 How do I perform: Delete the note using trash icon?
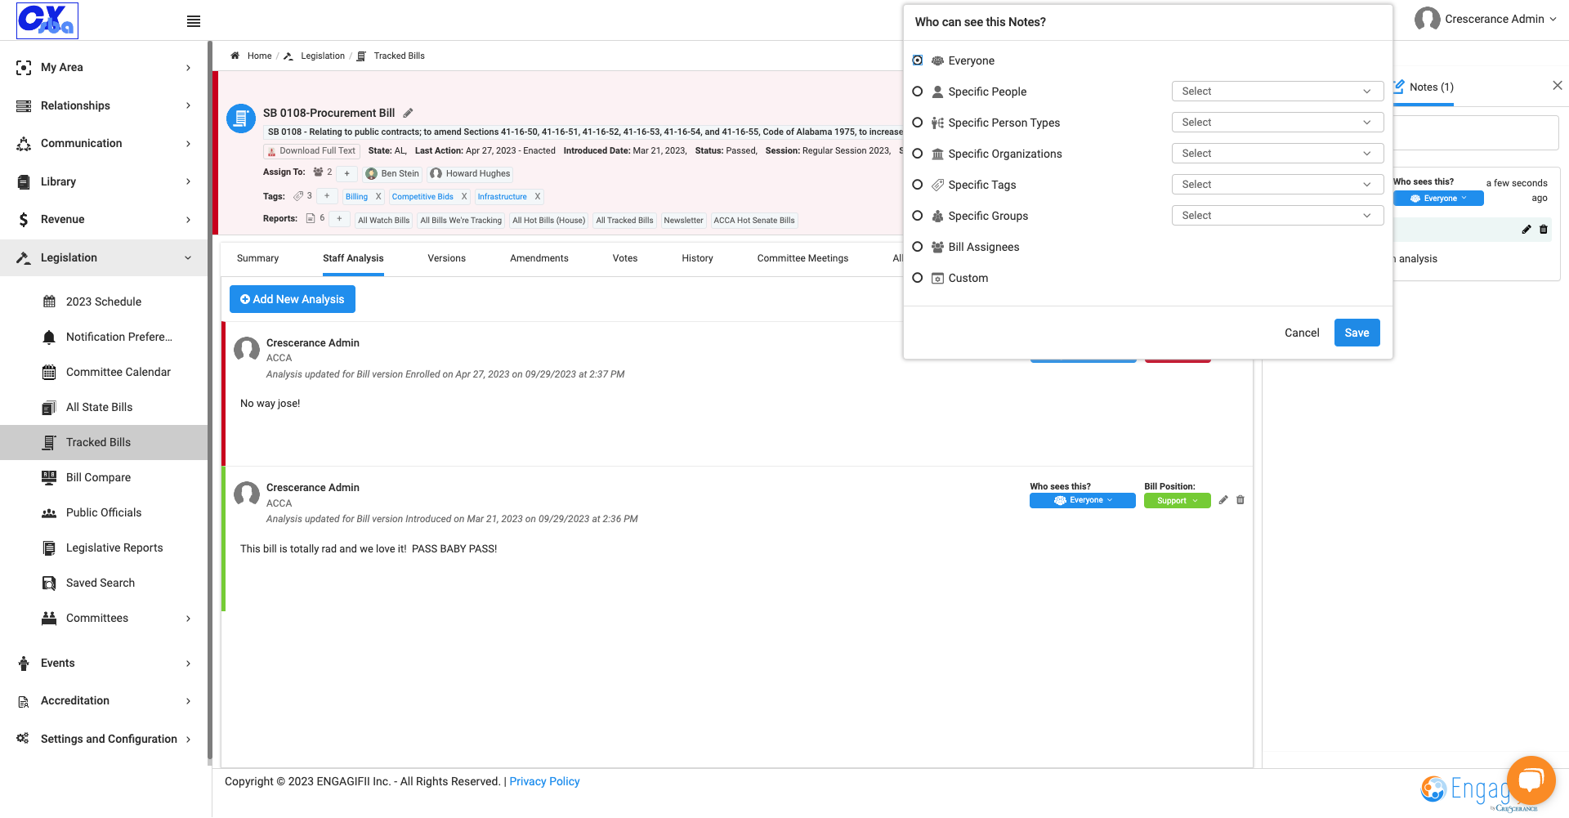click(x=1544, y=230)
